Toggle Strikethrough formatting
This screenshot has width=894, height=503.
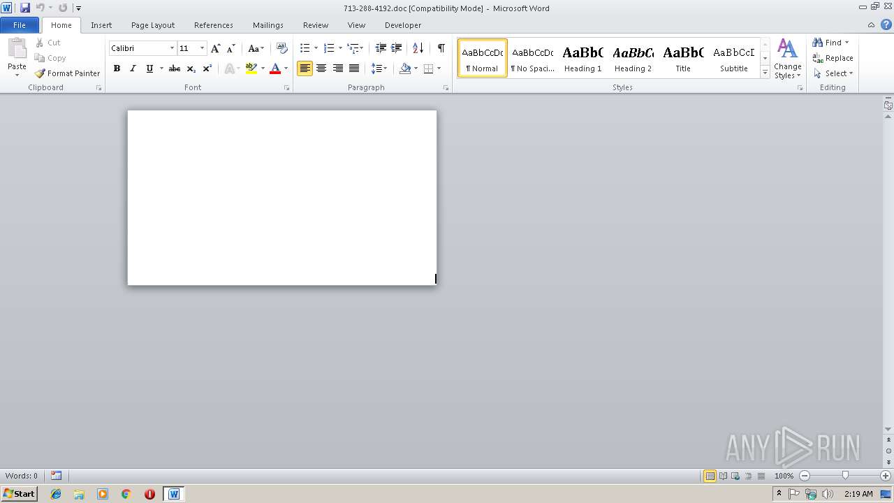coord(175,68)
